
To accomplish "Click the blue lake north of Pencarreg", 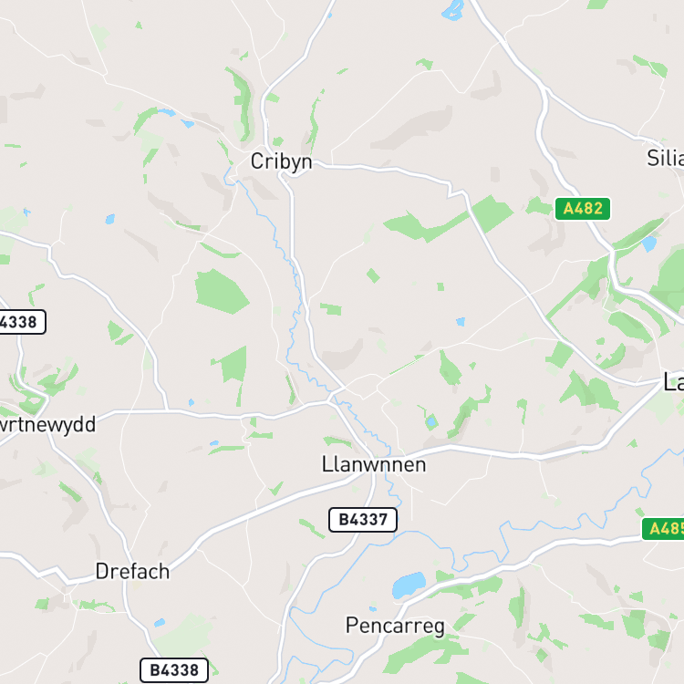I will [x=409, y=585].
